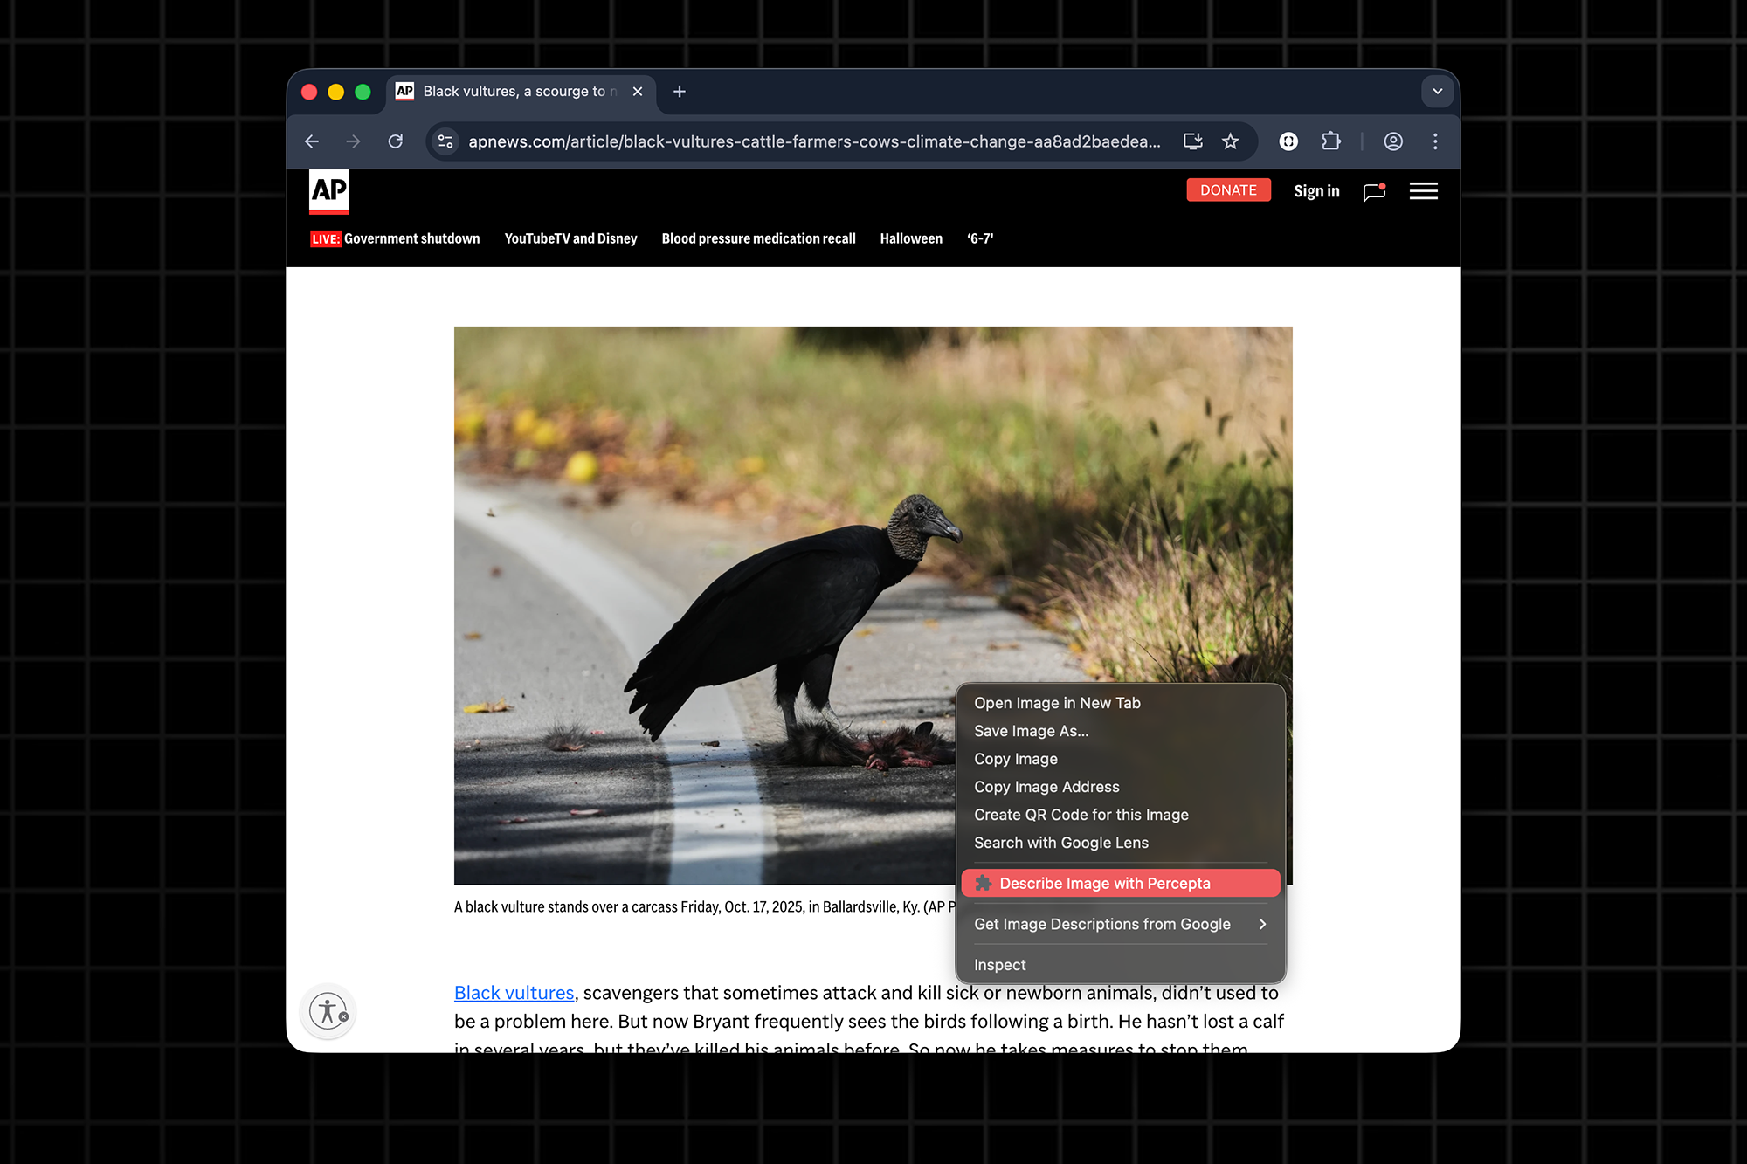Image resolution: width=1747 pixels, height=1164 pixels.
Task: Click the Percepta extension toolbar icon
Action: pyautogui.click(x=1288, y=141)
